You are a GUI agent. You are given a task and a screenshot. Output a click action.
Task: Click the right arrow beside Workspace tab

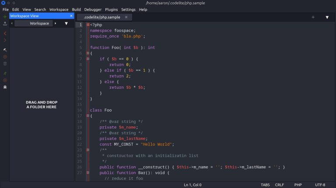point(56,23)
